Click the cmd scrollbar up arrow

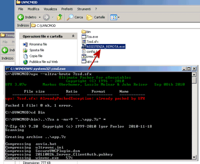[x=194, y=74]
